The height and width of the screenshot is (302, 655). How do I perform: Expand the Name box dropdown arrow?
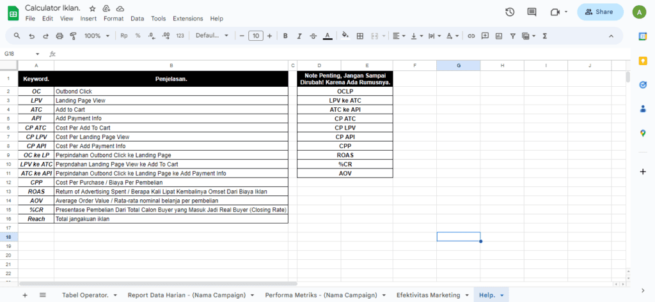[37, 54]
